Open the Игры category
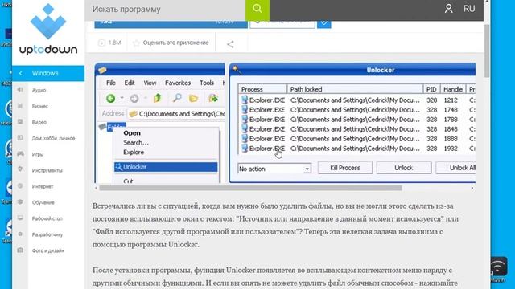The height and width of the screenshot is (289, 515). (38, 154)
